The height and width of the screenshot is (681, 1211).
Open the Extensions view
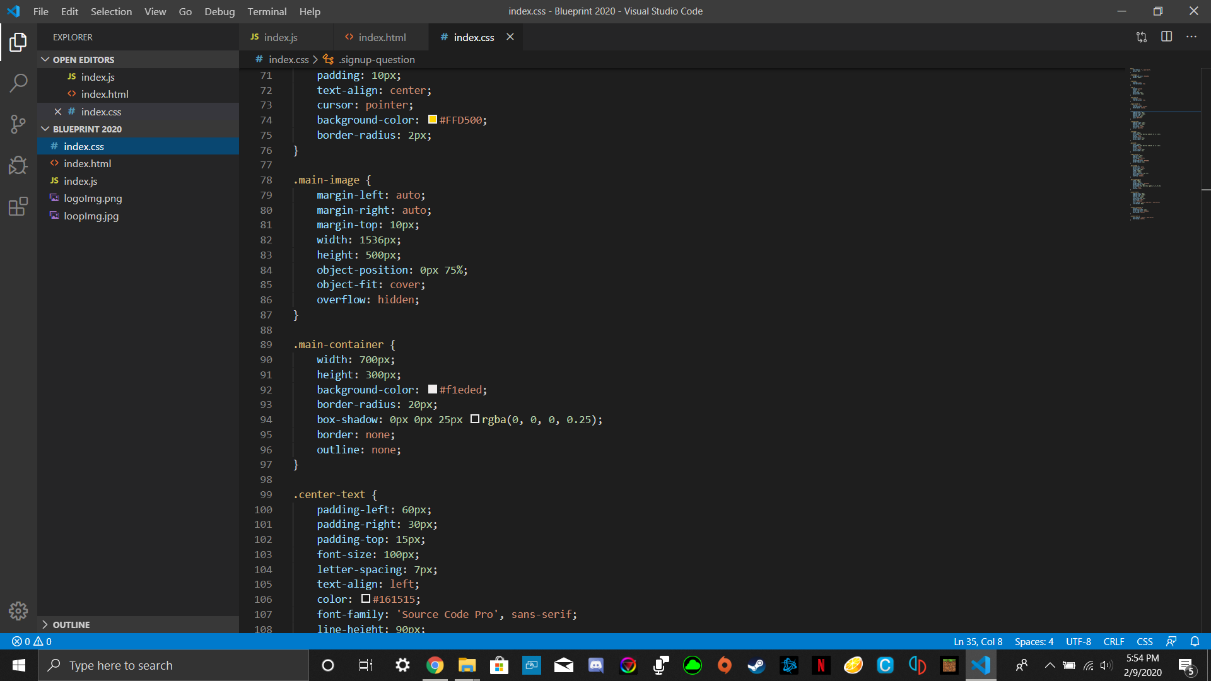tap(18, 206)
